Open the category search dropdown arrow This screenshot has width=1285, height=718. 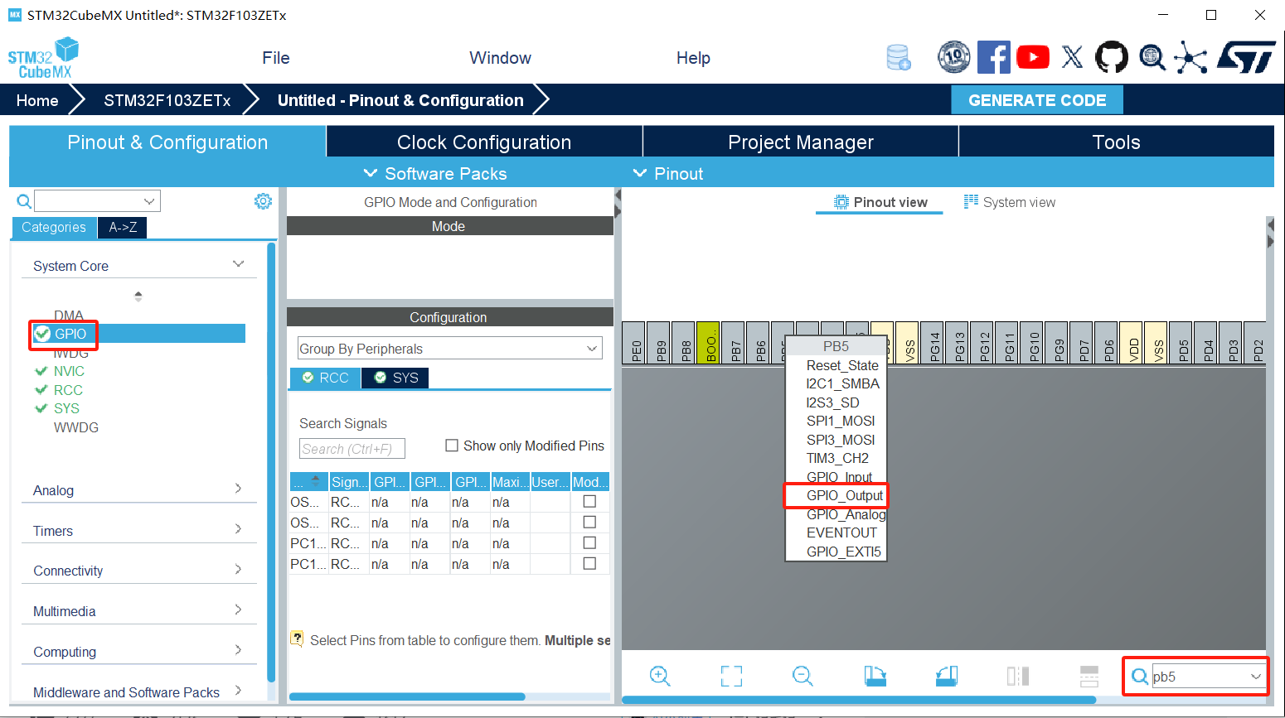point(149,201)
